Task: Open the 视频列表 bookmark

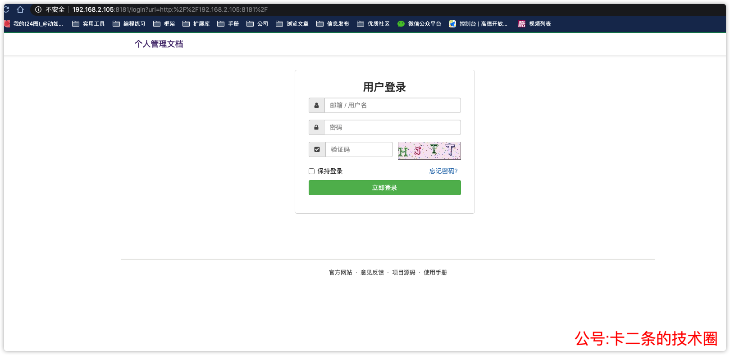Action: [534, 24]
